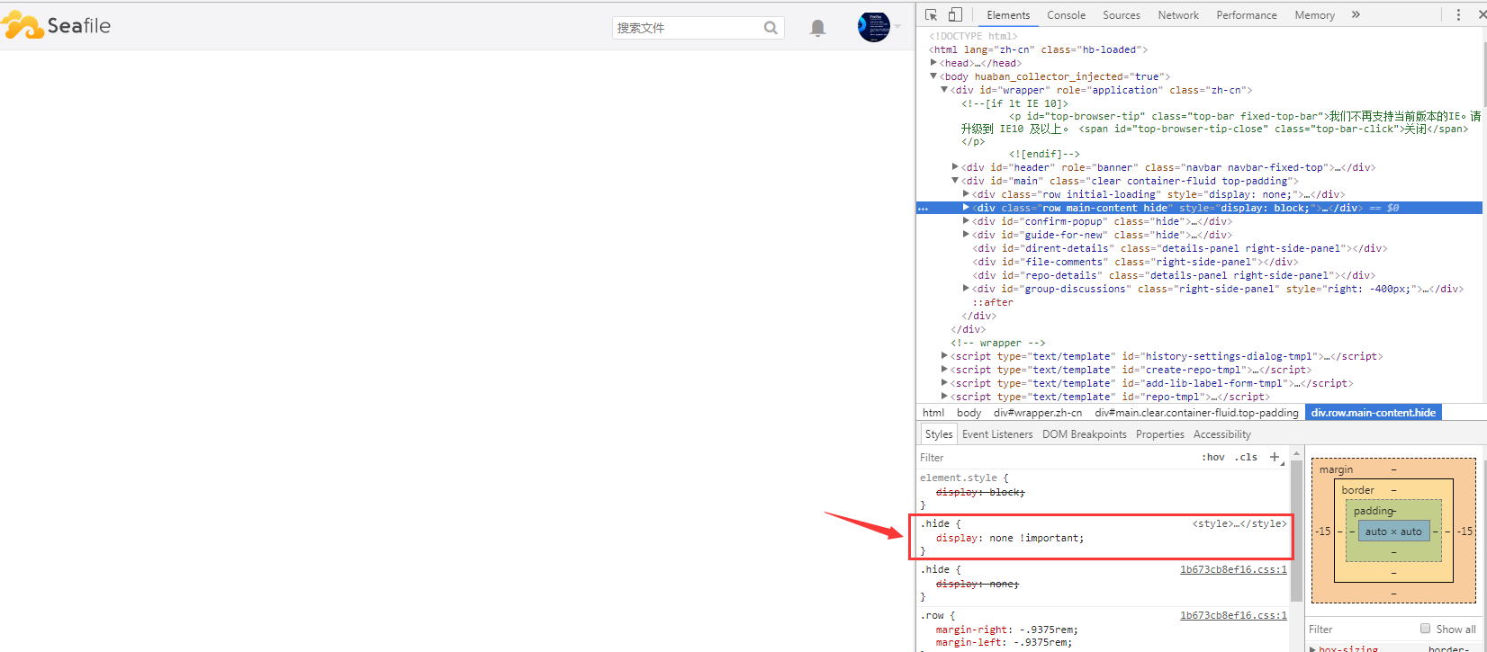The height and width of the screenshot is (652, 1487).
Task: Focus the computed styles Filter field
Action: tap(1359, 630)
